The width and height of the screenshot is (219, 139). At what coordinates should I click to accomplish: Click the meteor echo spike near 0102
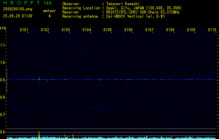coord(39,79)
